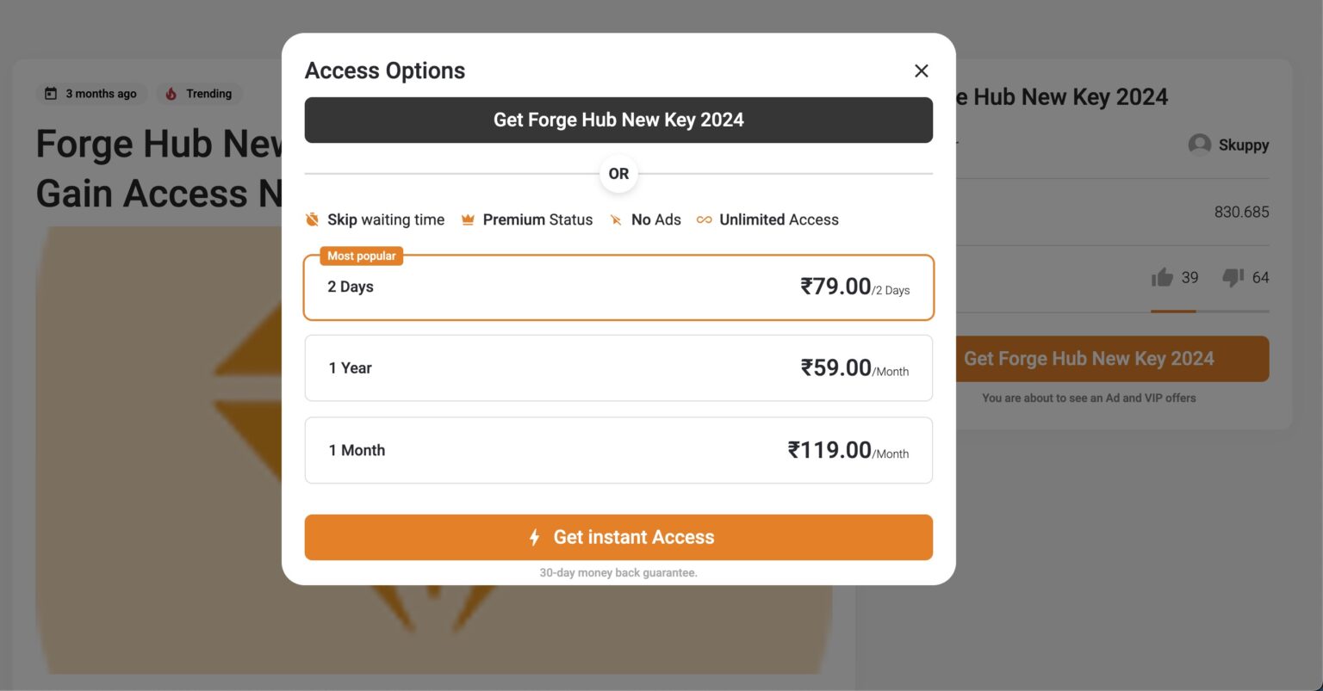The width and height of the screenshot is (1323, 691).
Task: Click the lightning bolt on Get instant Access
Action: pos(535,537)
